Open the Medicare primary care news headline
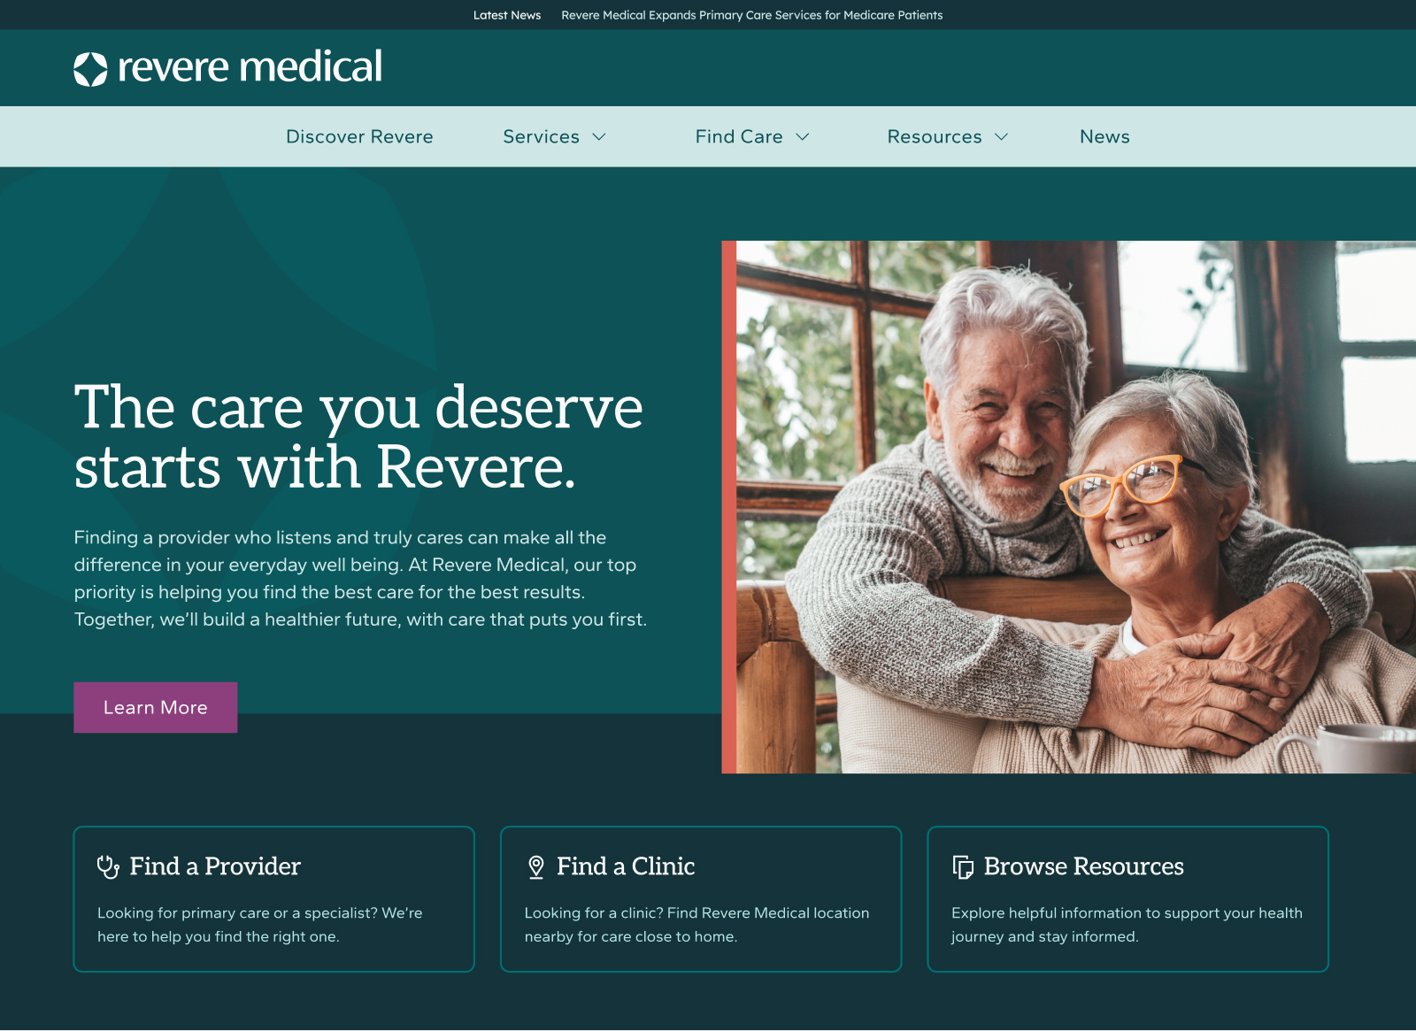1416x1031 pixels. 752,15
